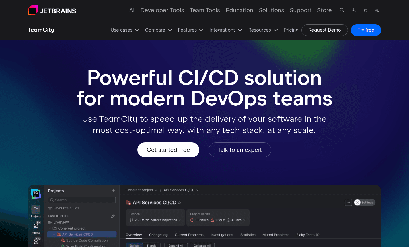Click the Get started free button

click(168, 150)
